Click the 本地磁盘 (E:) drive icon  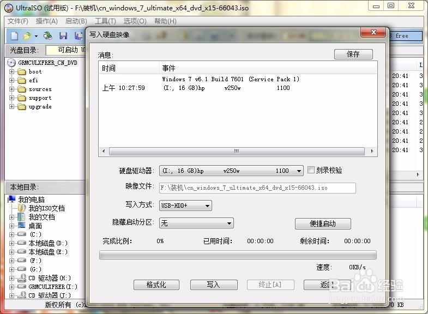click(22, 251)
